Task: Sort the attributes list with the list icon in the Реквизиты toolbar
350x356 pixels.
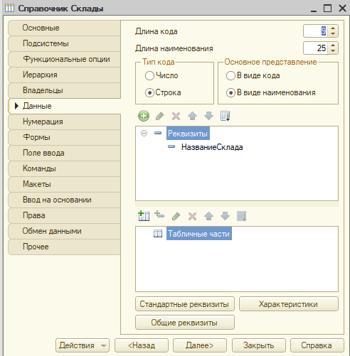Action: tap(225, 116)
